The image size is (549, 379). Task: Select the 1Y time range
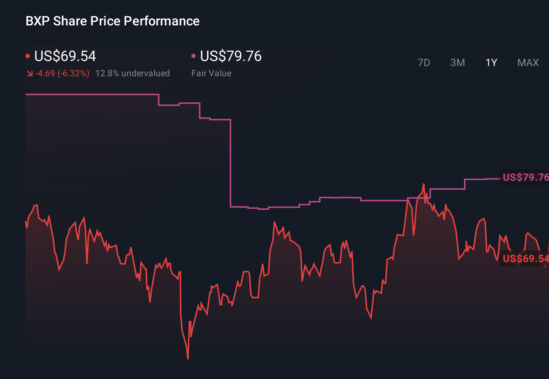[x=491, y=62]
